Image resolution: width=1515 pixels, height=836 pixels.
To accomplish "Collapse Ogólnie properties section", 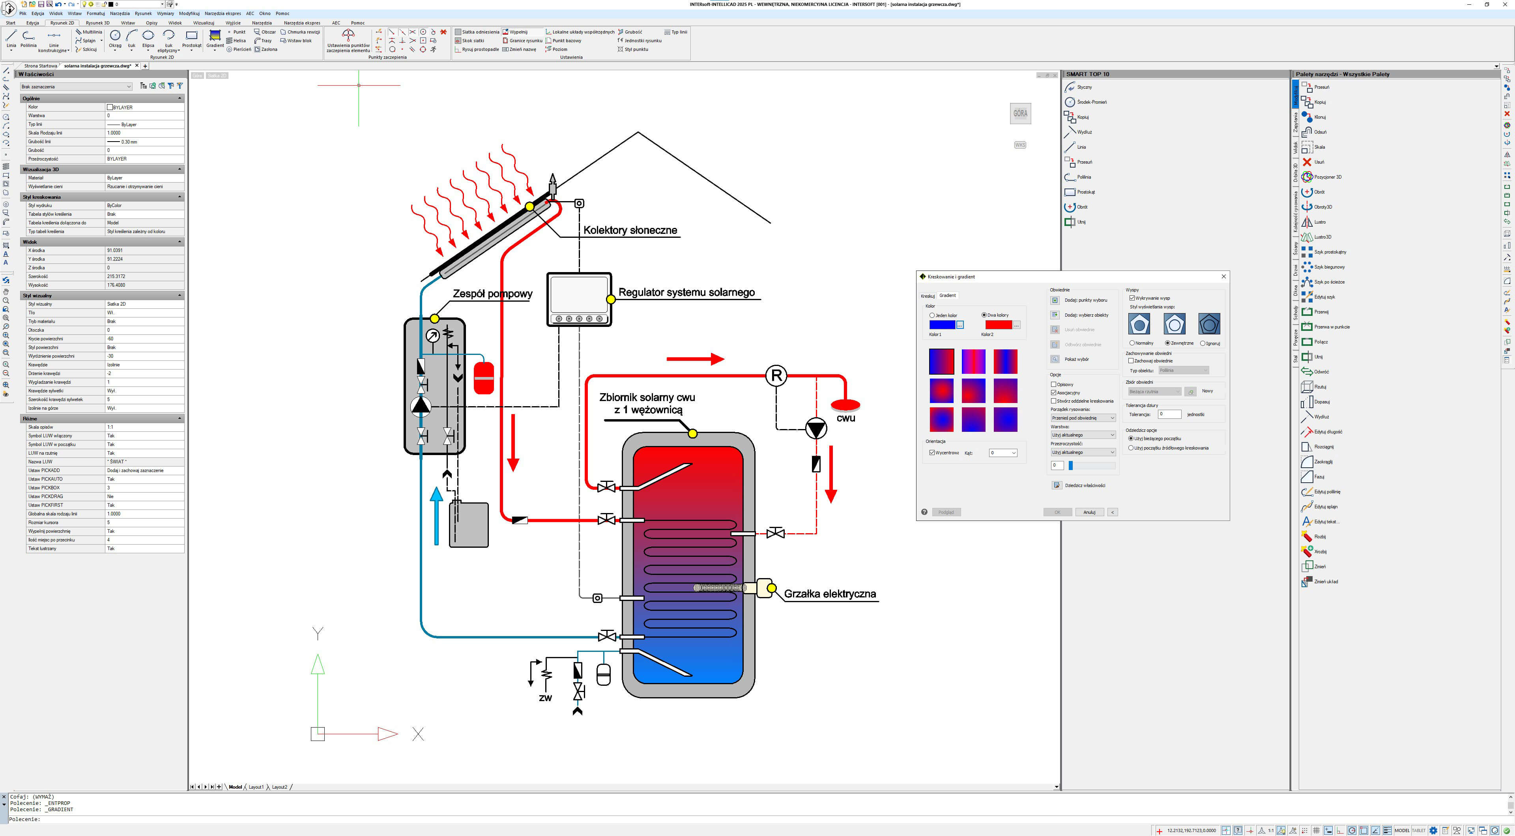I will click(180, 99).
